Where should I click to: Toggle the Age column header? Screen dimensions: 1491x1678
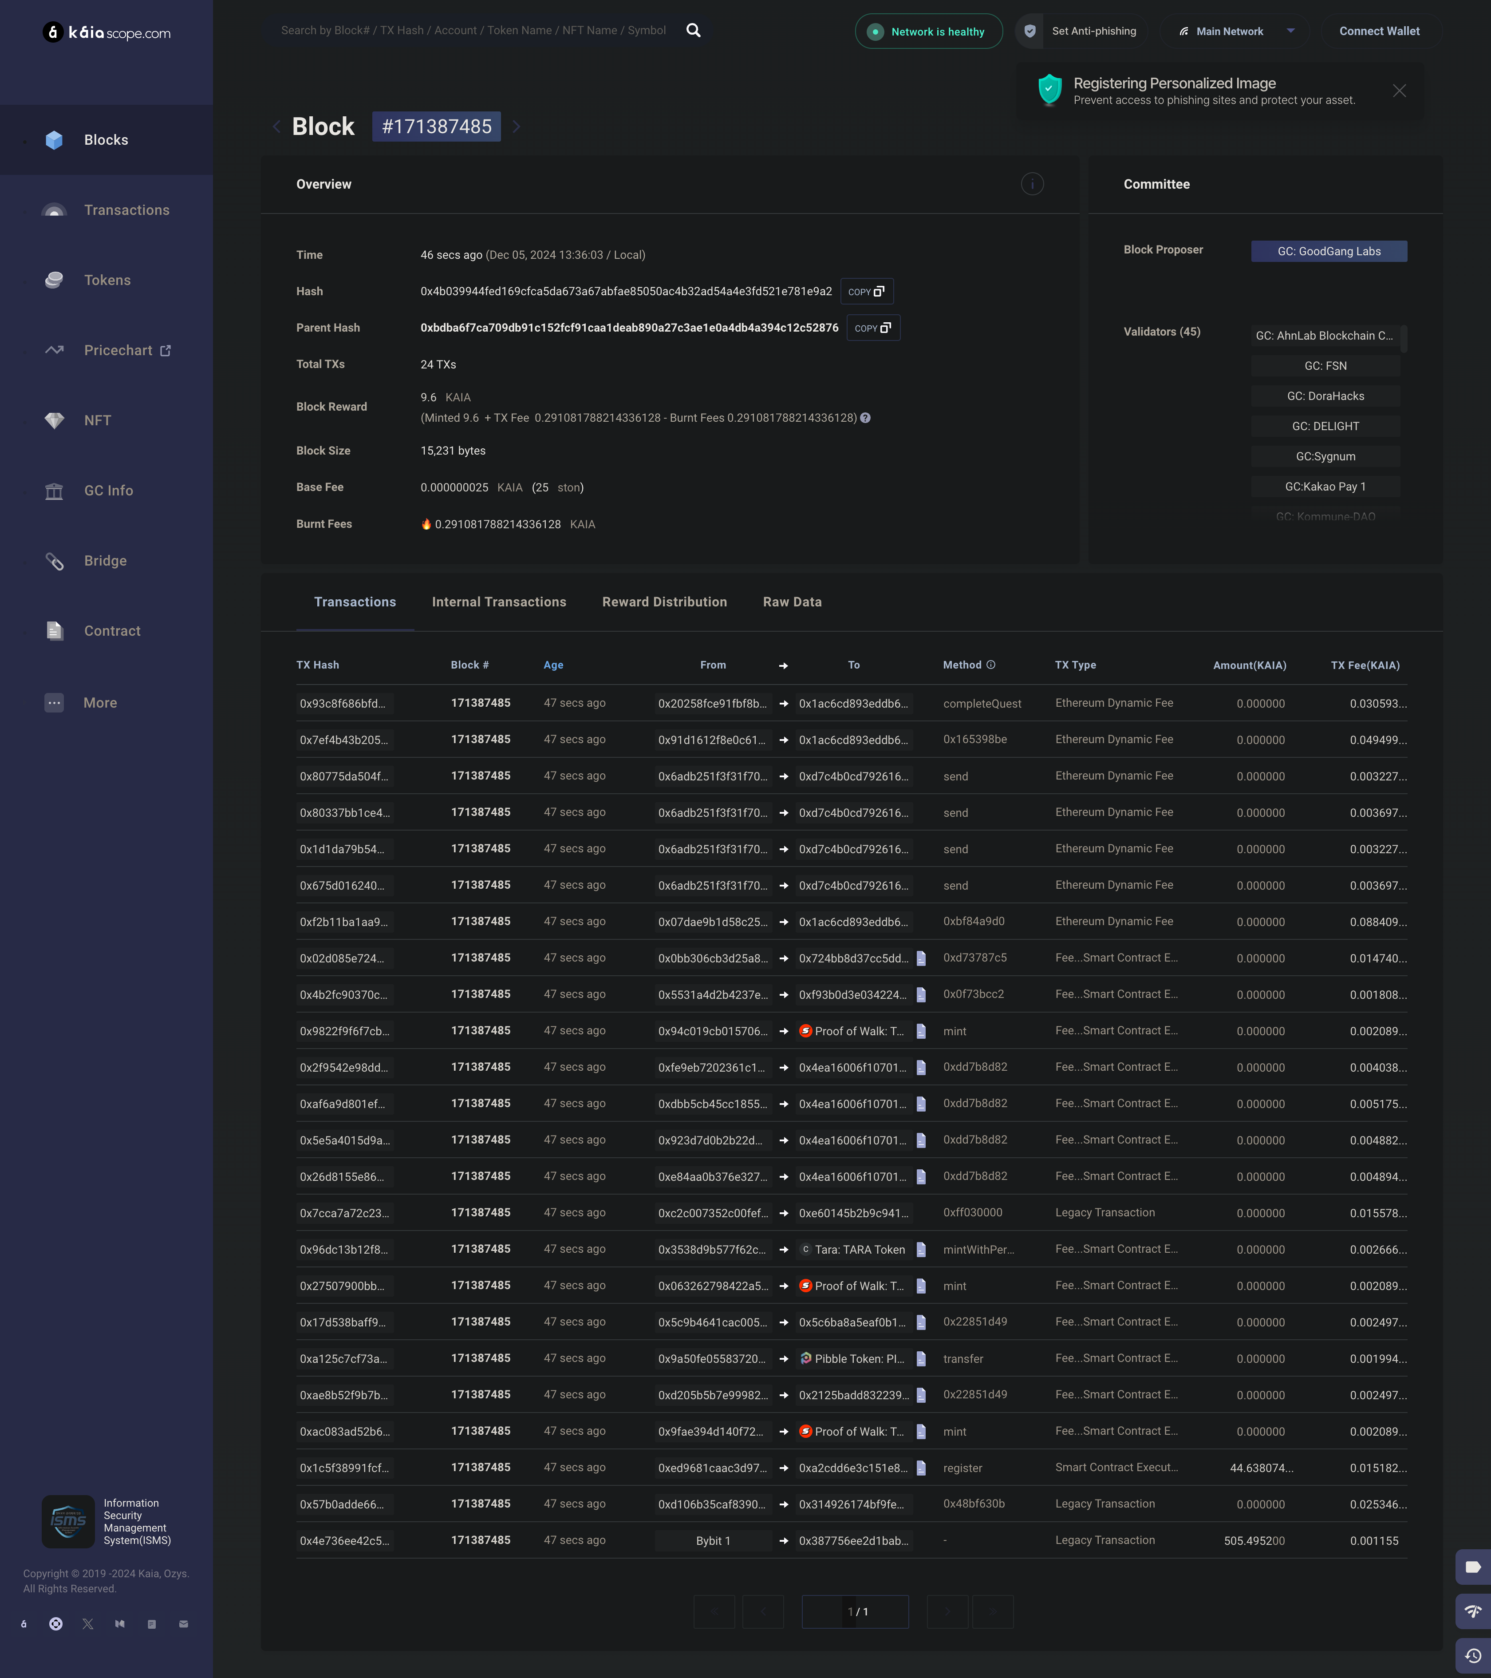553,665
